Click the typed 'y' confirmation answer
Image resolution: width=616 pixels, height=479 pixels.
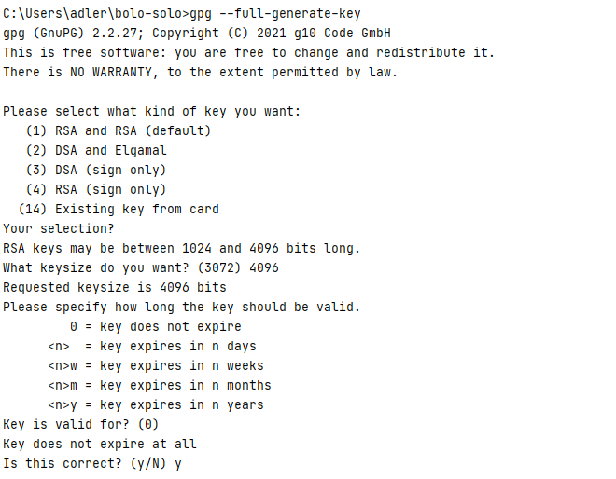pos(178,465)
